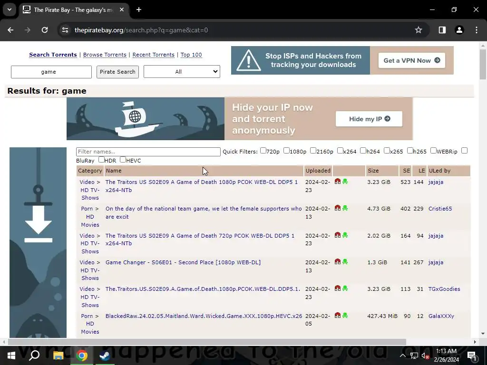
Task: Open Recent Torrents menu link
Action: pyautogui.click(x=154, y=55)
